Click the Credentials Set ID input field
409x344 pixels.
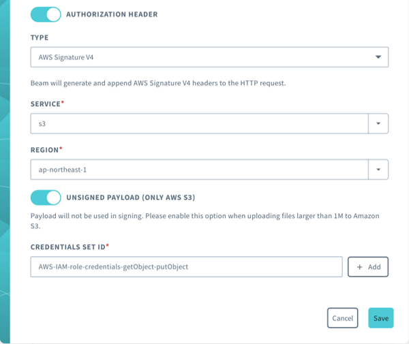tap(187, 267)
